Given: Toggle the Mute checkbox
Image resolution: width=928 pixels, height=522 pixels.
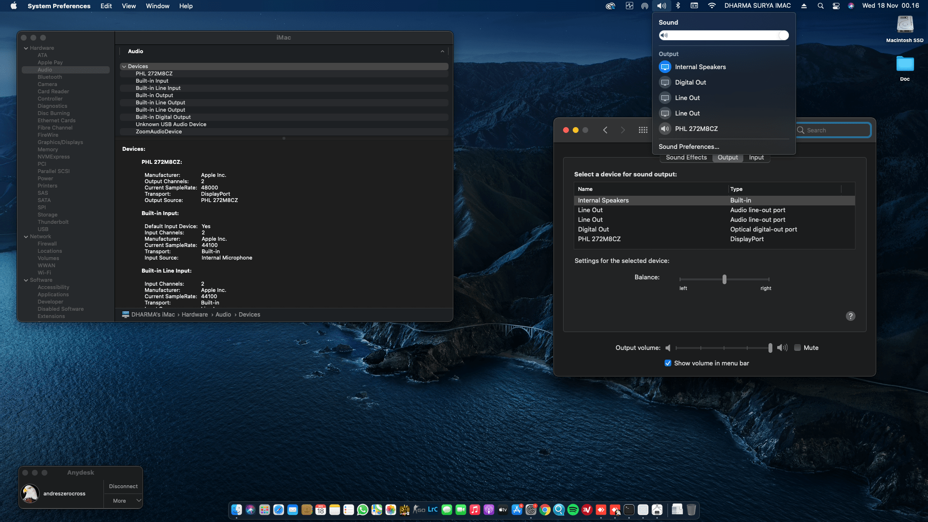Looking at the screenshot, I should coord(797,348).
